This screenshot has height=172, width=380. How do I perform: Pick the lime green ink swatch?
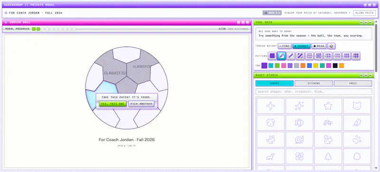point(277,66)
